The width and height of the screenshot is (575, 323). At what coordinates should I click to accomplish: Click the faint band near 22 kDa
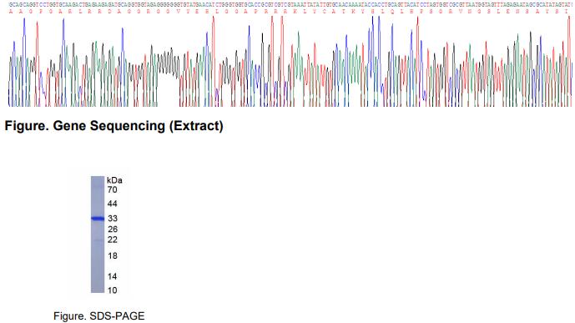pos(98,240)
